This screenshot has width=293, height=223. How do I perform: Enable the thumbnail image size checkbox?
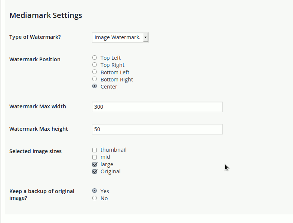coord(95,150)
